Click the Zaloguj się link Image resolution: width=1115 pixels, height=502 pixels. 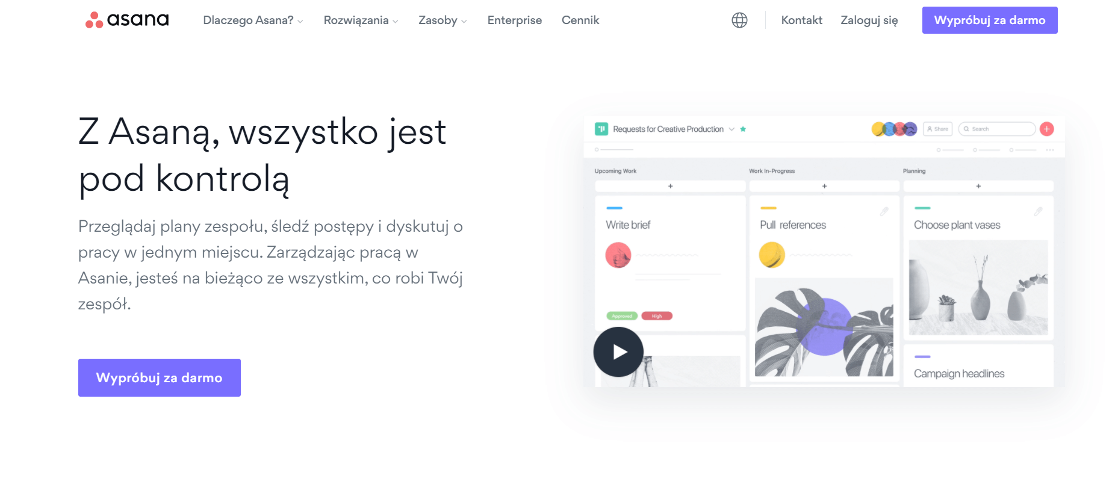(x=869, y=20)
